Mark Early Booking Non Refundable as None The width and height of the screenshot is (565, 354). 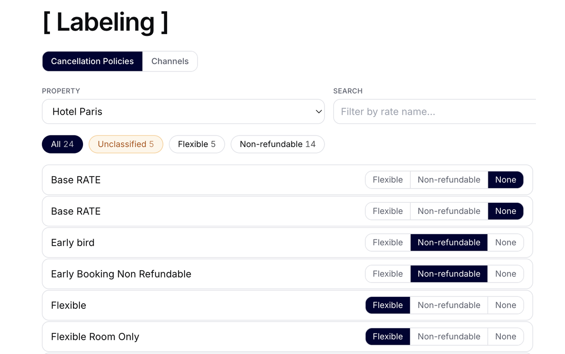[505, 274]
